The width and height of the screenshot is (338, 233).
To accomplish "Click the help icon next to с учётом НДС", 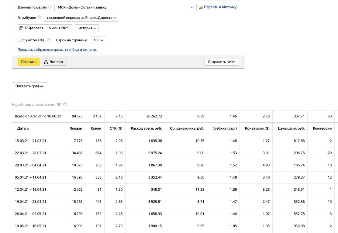I will coord(49,40).
